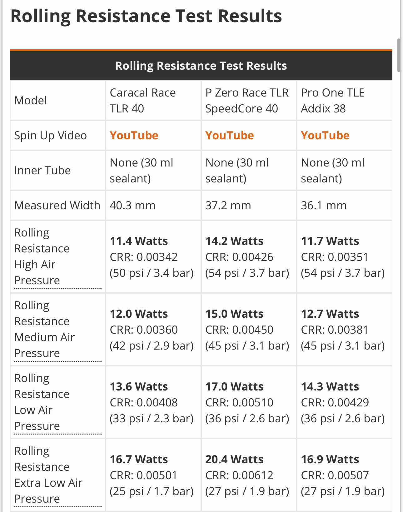403x512 pixels.
Task: Click the P Zero Race TLR SpeedCore 40 cell
Action: click(x=247, y=101)
